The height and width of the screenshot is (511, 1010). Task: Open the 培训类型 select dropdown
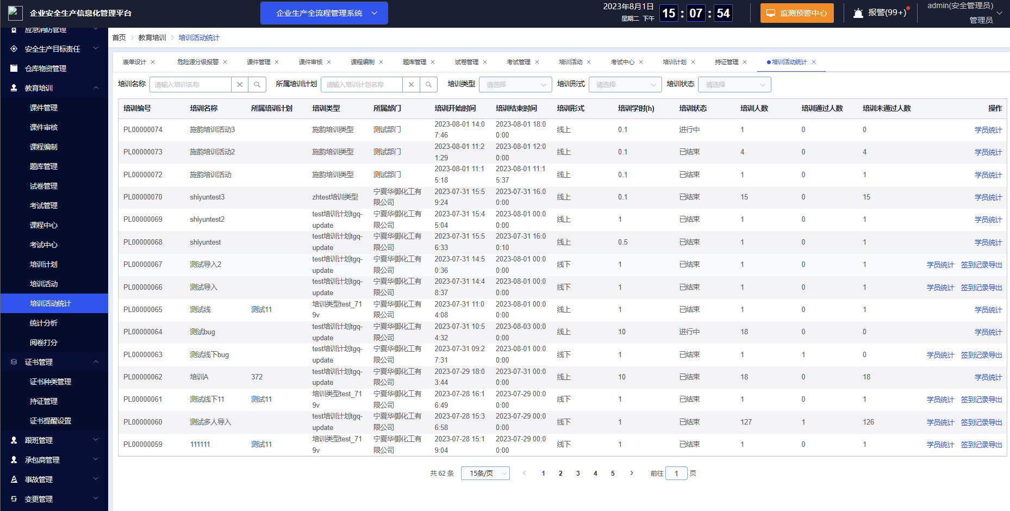click(x=516, y=85)
